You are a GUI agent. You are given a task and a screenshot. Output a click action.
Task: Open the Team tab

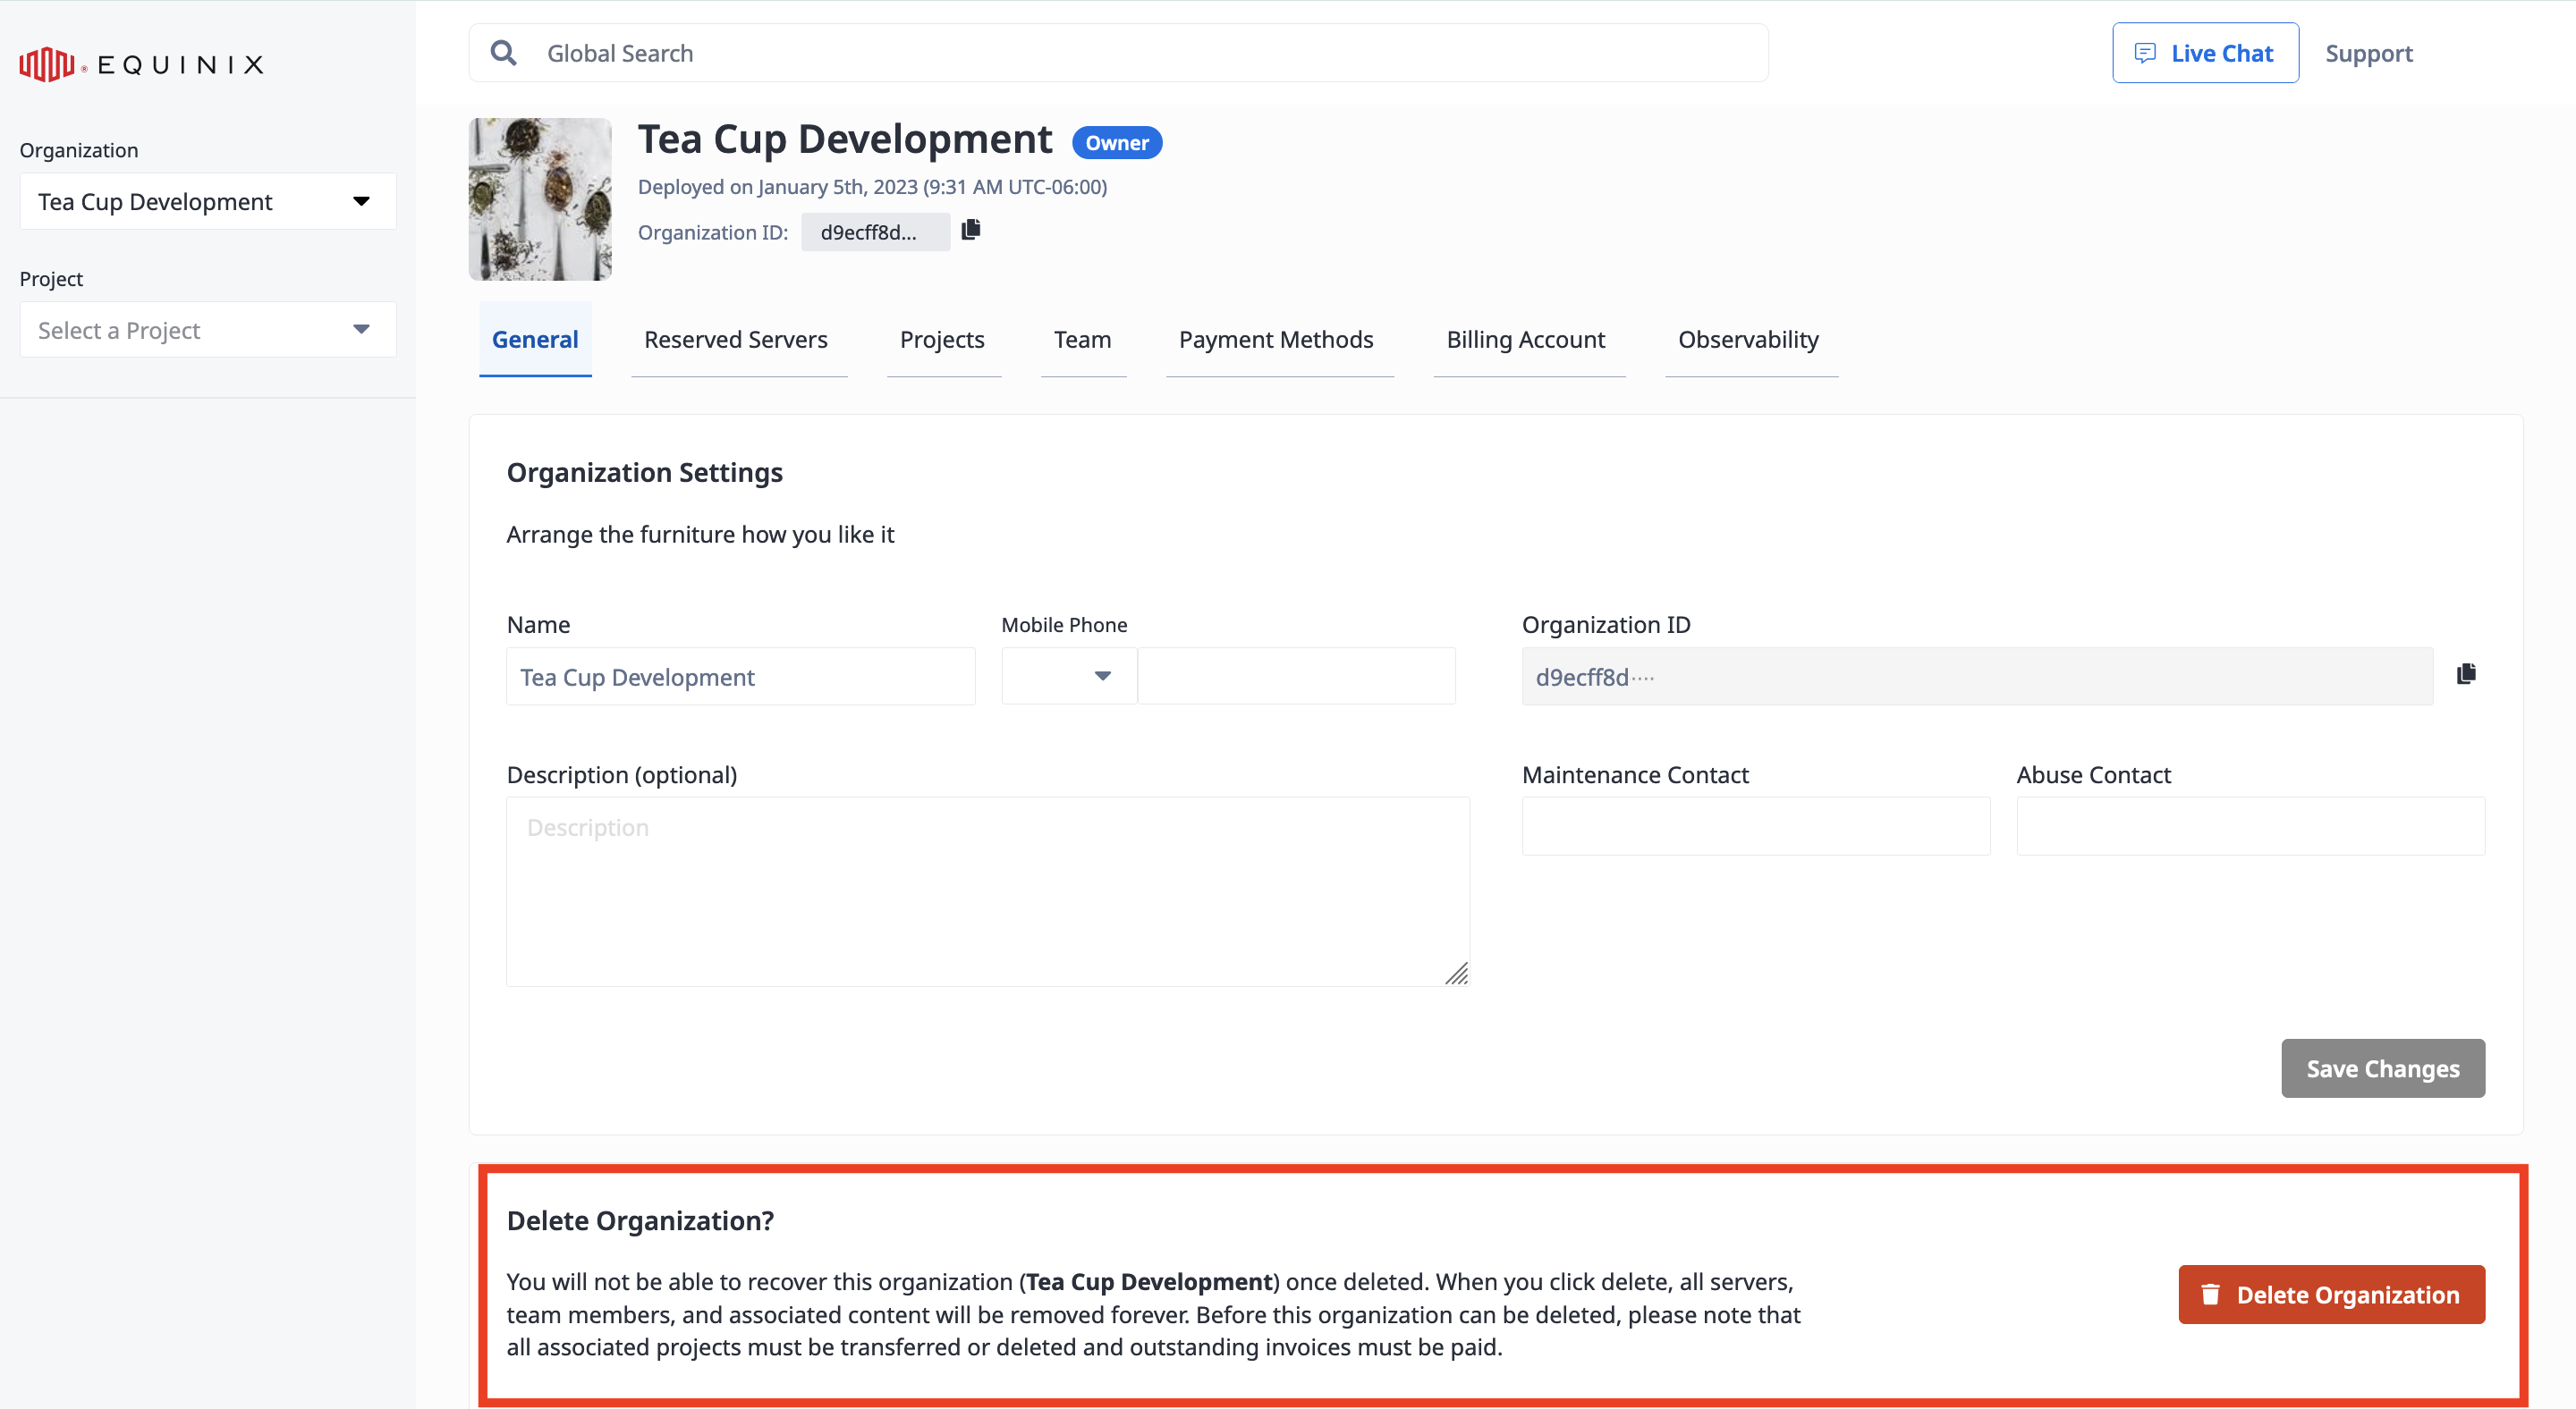1083,338
